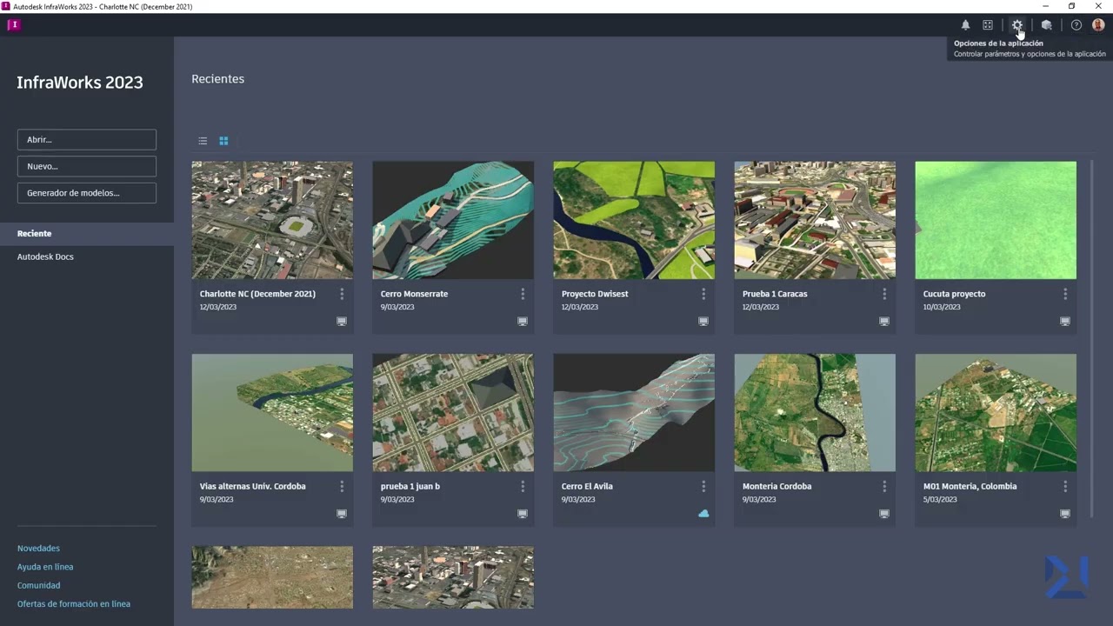
Task: Open application options gear
Action: [x=1017, y=25]
